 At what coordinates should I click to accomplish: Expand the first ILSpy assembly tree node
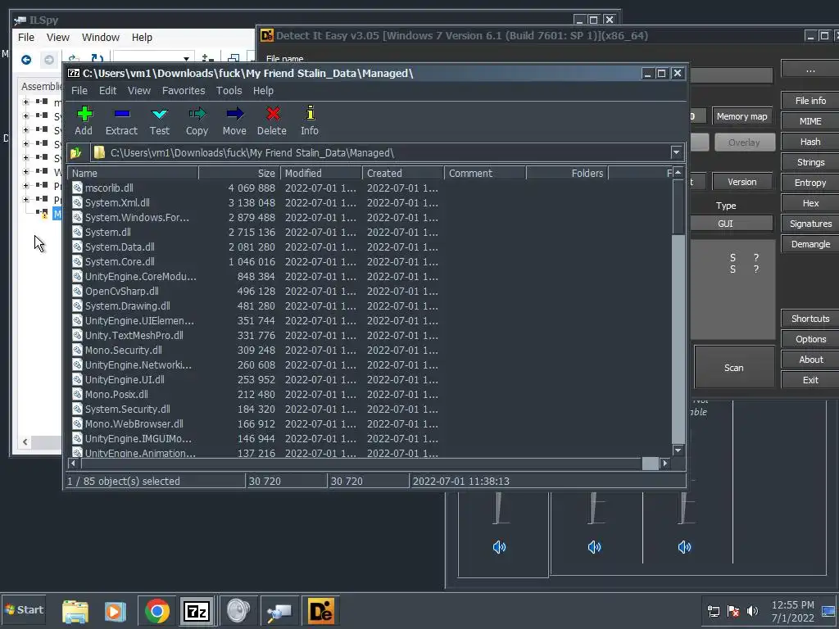pyautogui.click(x=25, y=102)
